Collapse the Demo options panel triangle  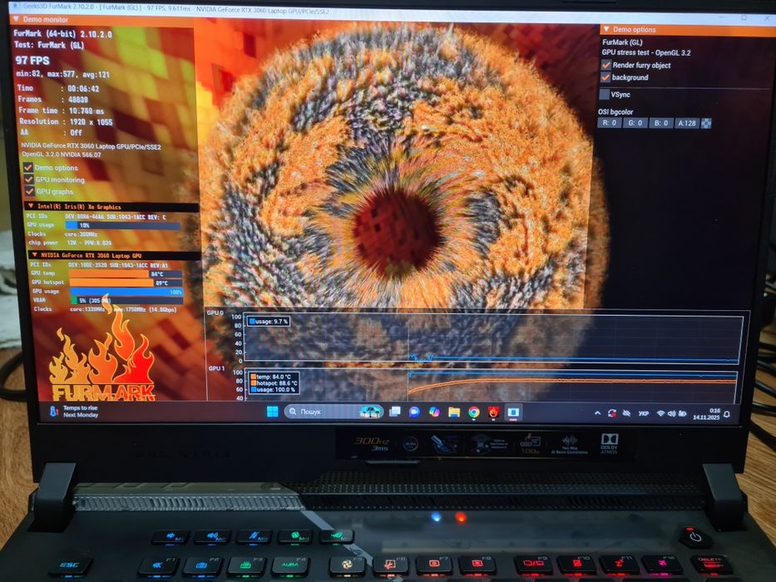pos(606,30)
